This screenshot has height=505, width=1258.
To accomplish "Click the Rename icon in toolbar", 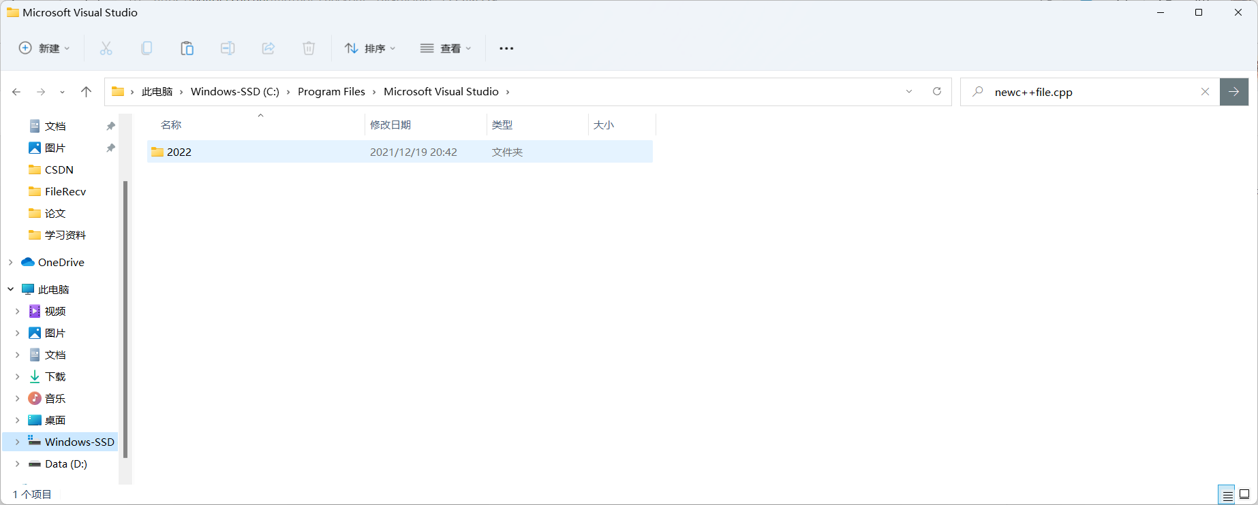I will coord(228,48).
